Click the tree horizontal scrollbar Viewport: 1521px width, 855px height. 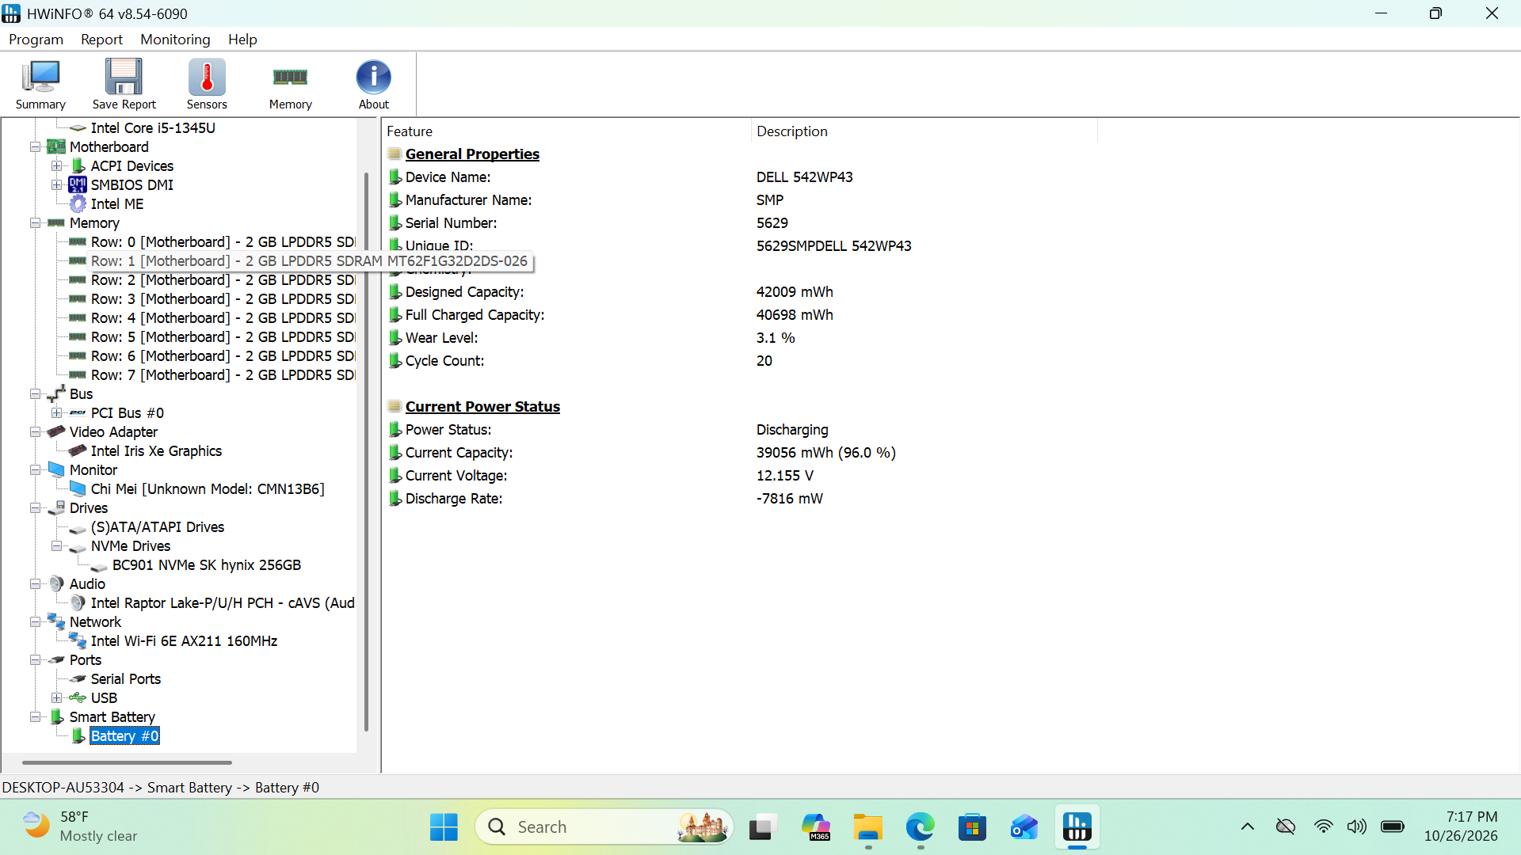(x=127, y=763)
